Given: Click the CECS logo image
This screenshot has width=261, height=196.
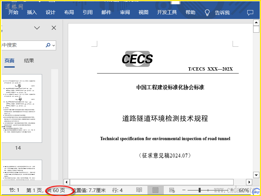Looking at the screenshot, I should [137, 59].
